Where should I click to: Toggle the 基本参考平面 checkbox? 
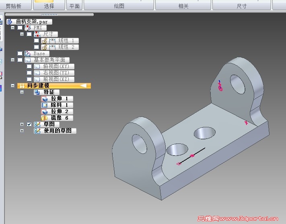[x=20, y=60]
